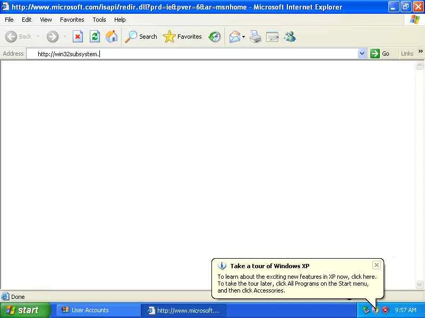Click the green Go button
This screenshot has width=425, height=318.
coord(380,54)
